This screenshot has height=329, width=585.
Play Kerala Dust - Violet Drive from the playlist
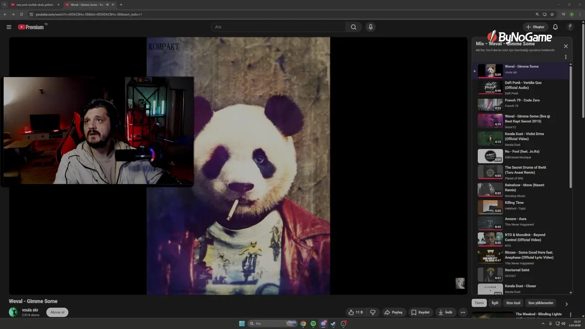click(521, 139)
